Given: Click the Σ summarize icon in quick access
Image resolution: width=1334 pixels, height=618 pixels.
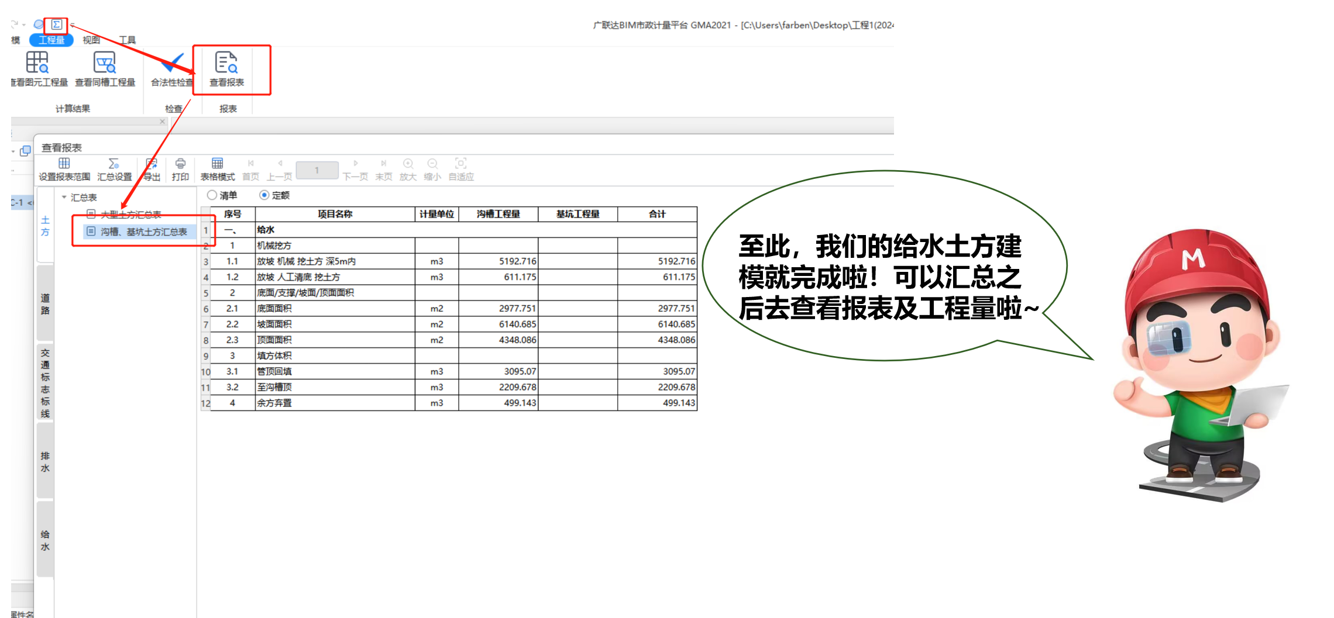Looking at the screenshot, I should pyautogui.click(x=56, y=25).
